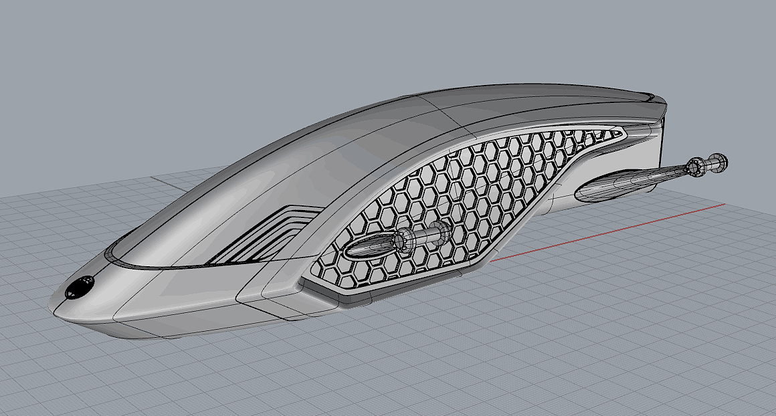
Task: Pick the elliptical pod on the honeycomb panel
Action: tap(369, 248)
